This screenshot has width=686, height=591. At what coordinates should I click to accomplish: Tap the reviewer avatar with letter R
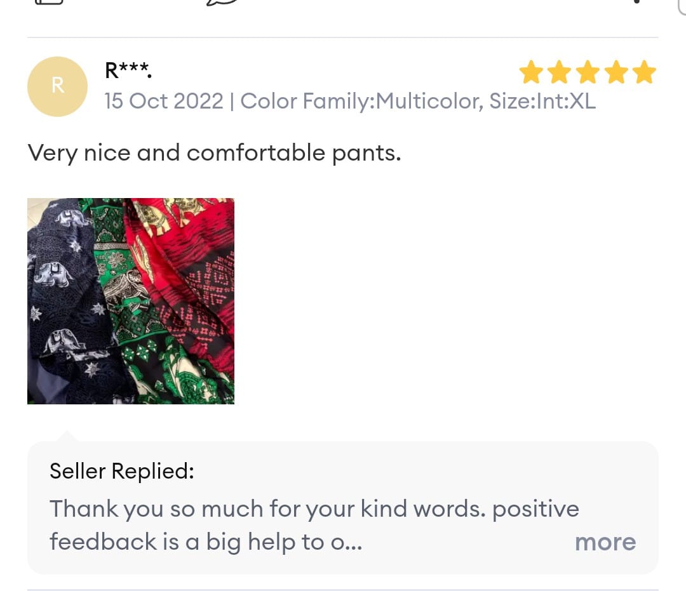pyautogui.click(x=57, y=86)
